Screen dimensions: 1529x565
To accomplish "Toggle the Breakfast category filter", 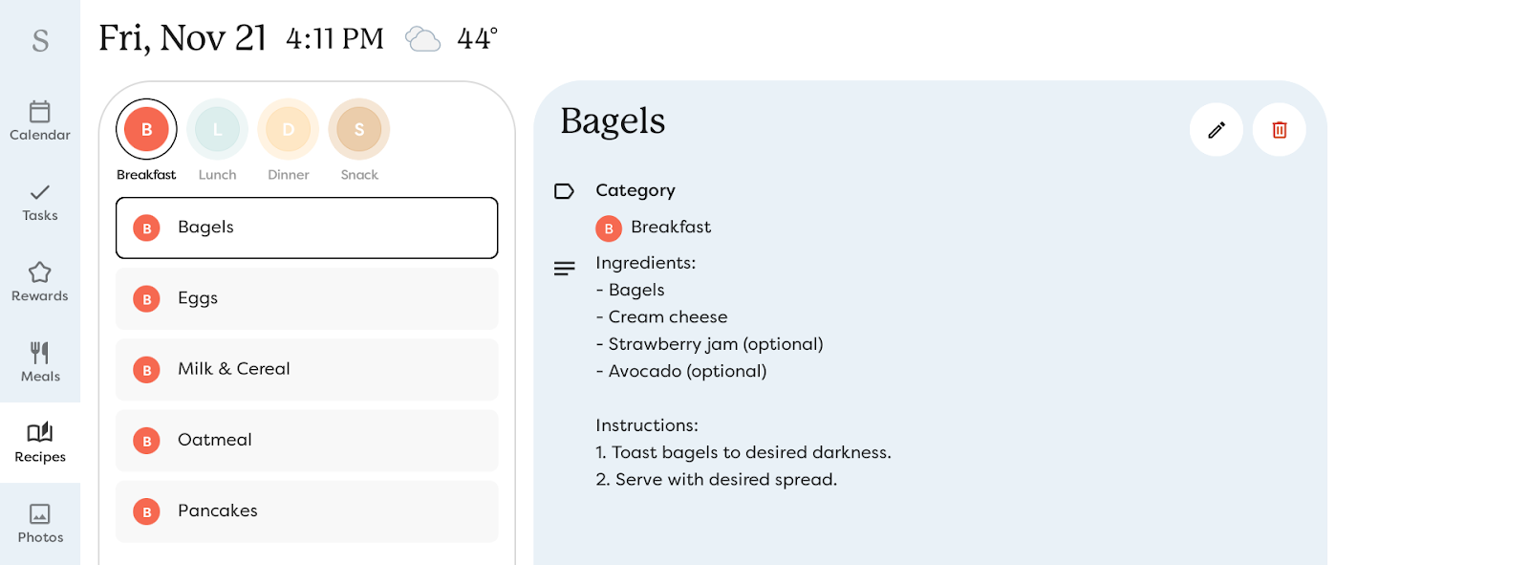I will (145, 129).
